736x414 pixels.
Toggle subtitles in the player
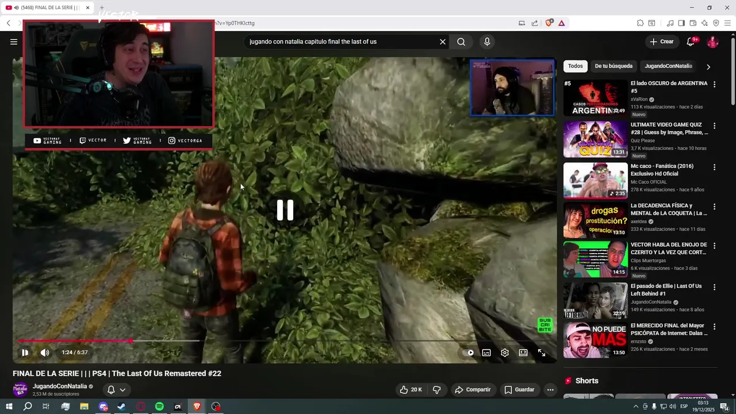(x=486, y=352)
